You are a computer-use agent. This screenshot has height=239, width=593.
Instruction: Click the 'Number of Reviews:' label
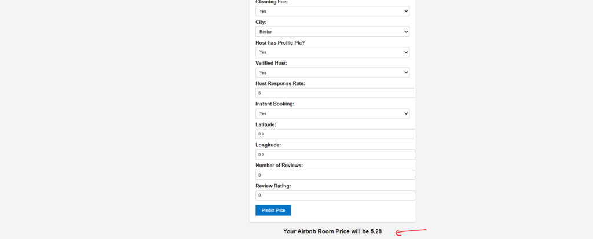pos(279,166)
